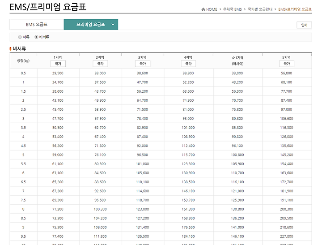Click the HOME house icon in breadcrumb
The image size is (322, 245).
(x=203, y=9)
